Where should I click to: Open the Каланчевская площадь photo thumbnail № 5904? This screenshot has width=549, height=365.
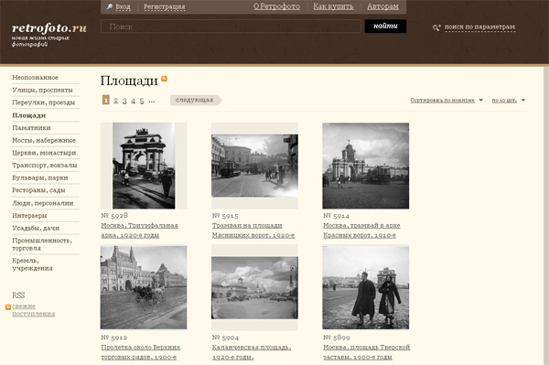click(x=254, y=287)
